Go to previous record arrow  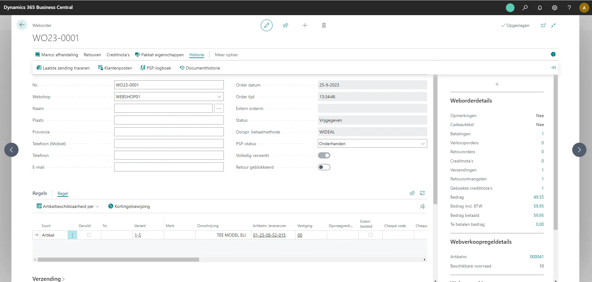pos(11,150)
